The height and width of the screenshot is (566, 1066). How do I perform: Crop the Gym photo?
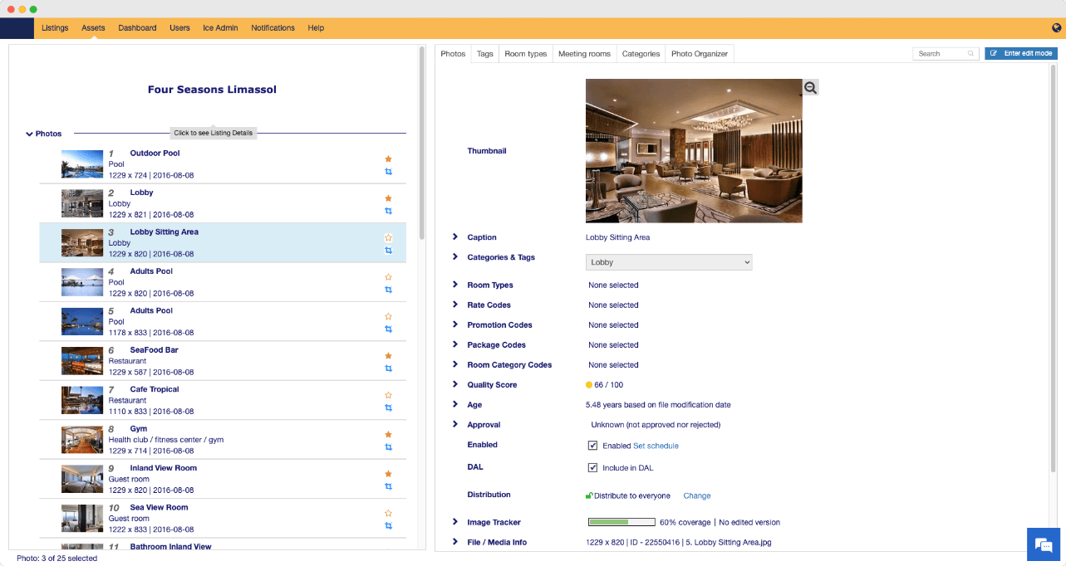388,447
